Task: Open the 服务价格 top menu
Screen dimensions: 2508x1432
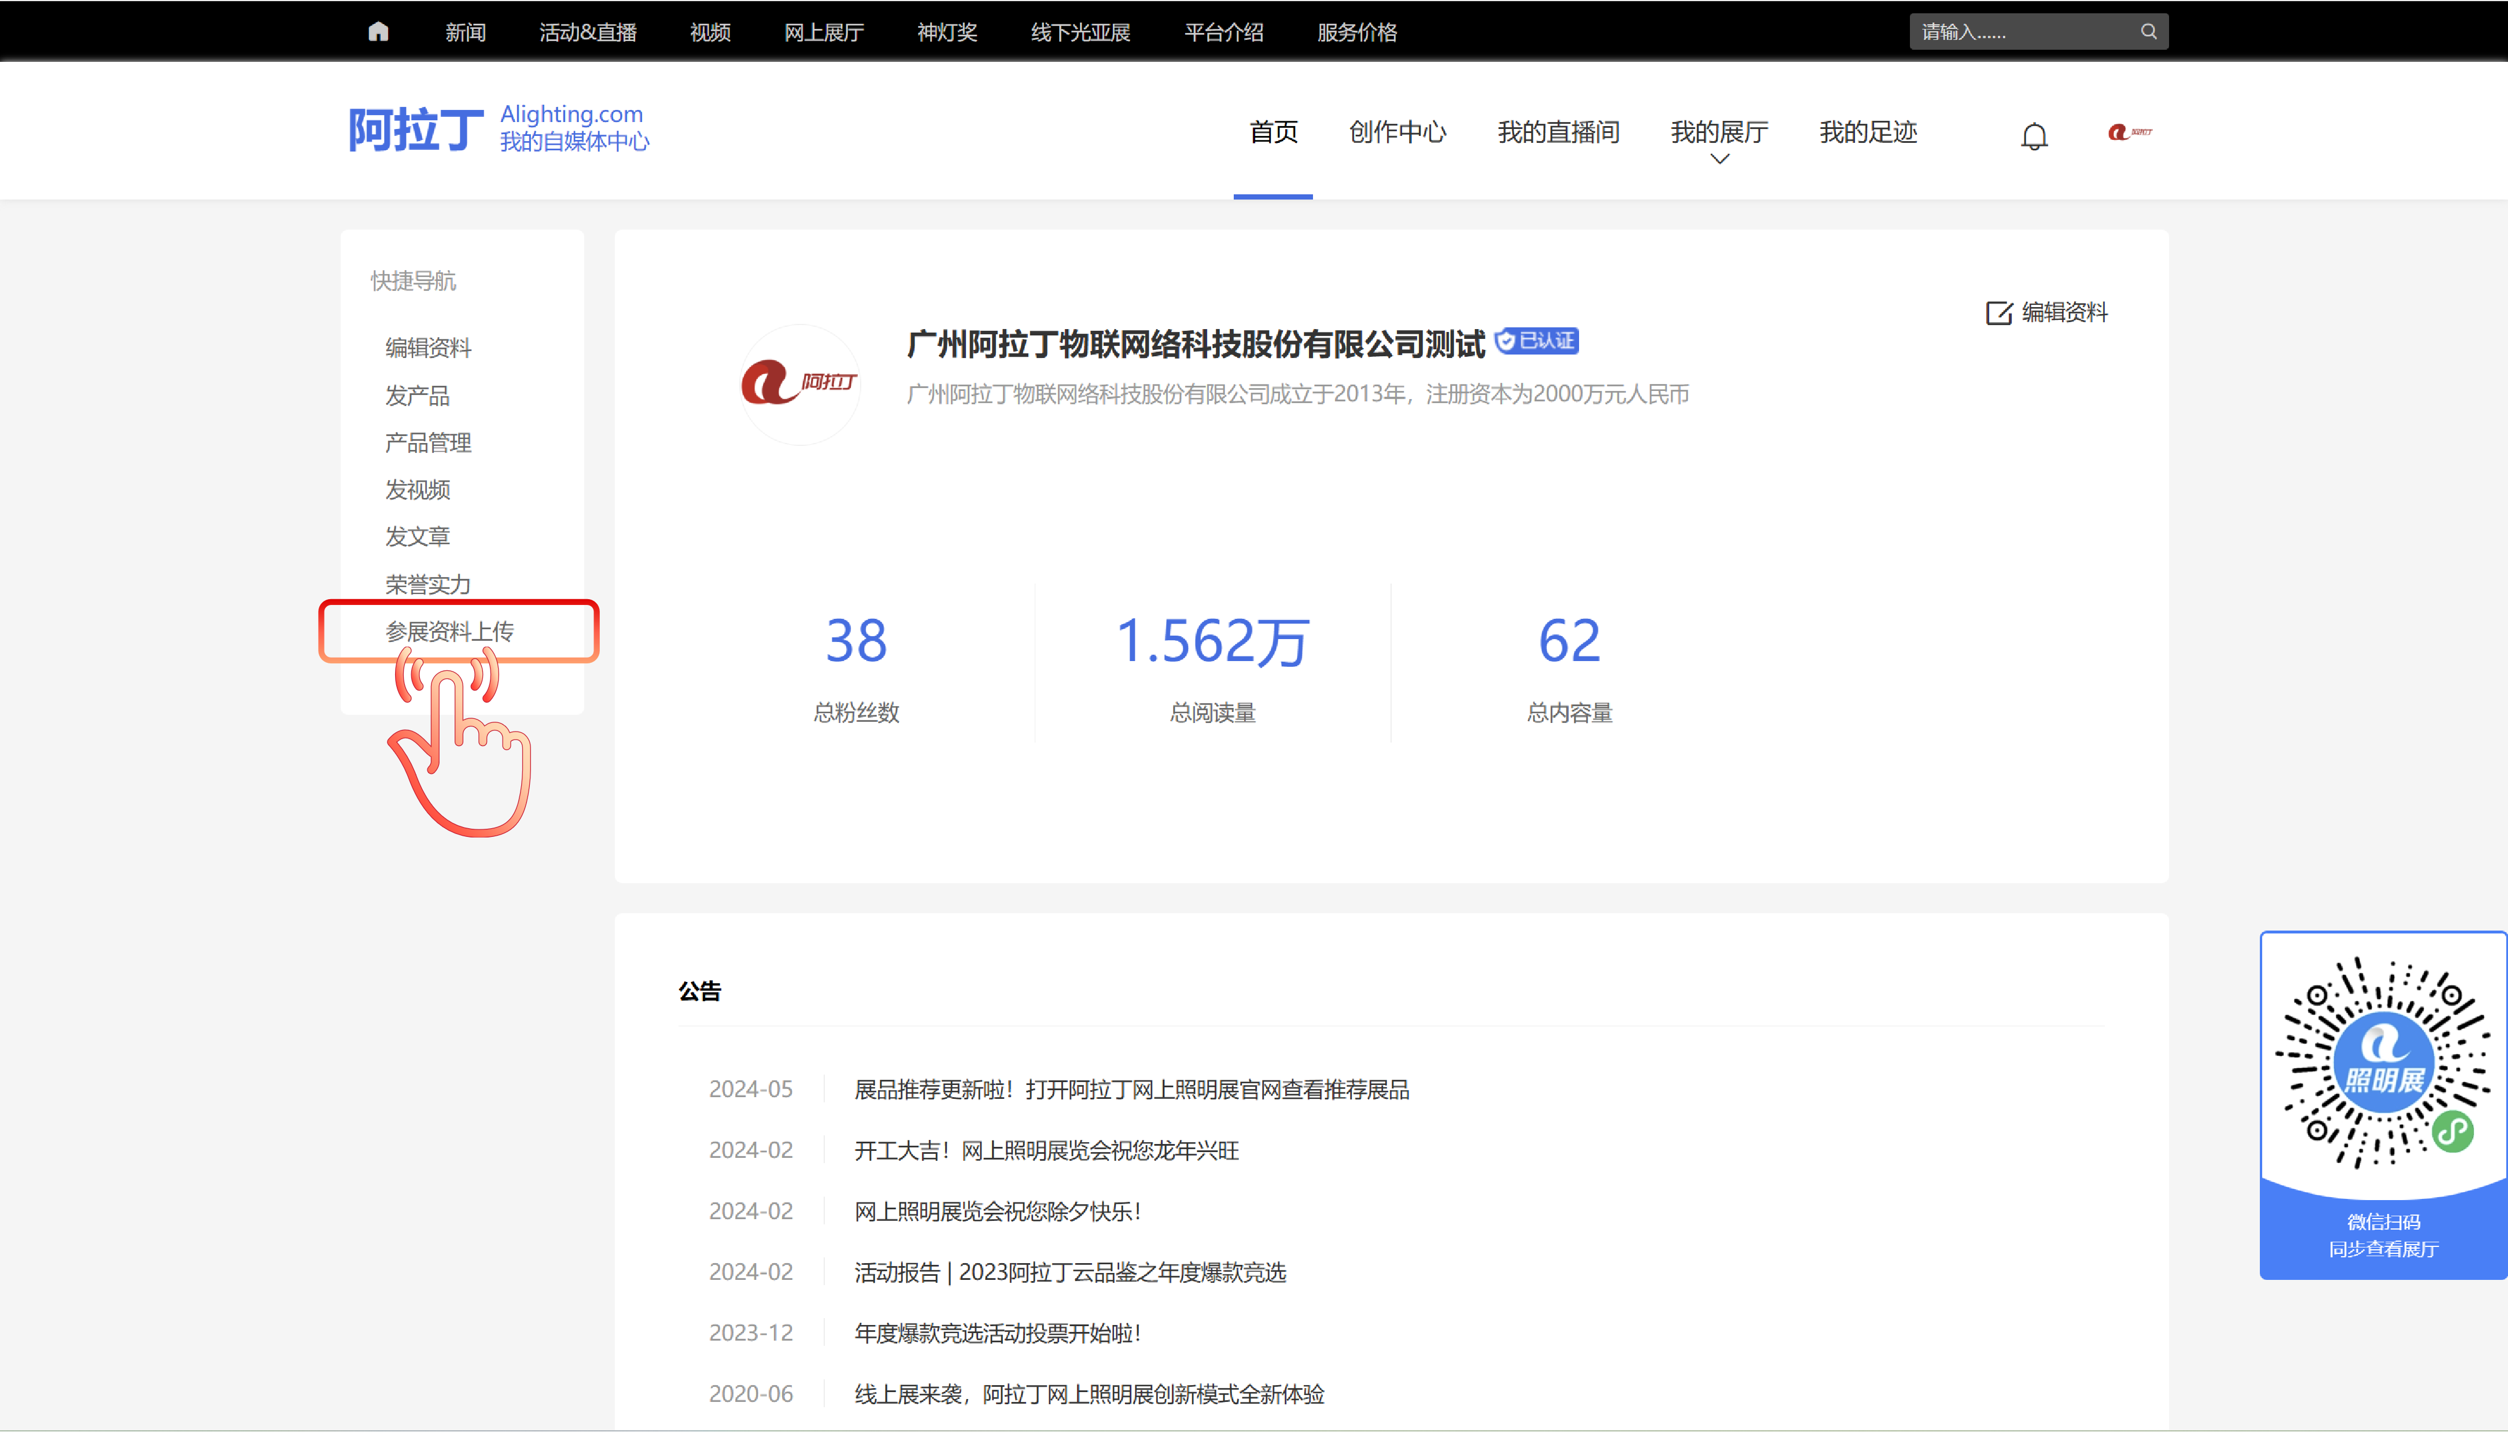Action: (1358, 32)
